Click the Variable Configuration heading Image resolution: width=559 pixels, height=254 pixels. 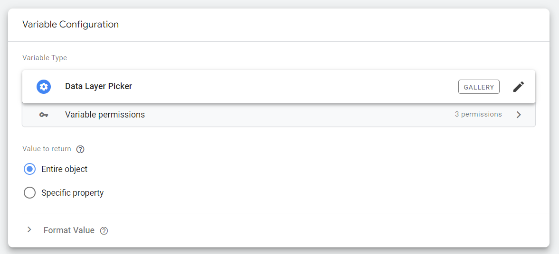[x=71, y=24]
